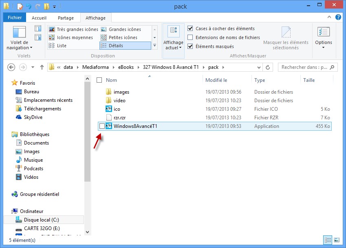Open the Fichier menu
Viewport: 346px width, 248px height.
click(15, 18)
